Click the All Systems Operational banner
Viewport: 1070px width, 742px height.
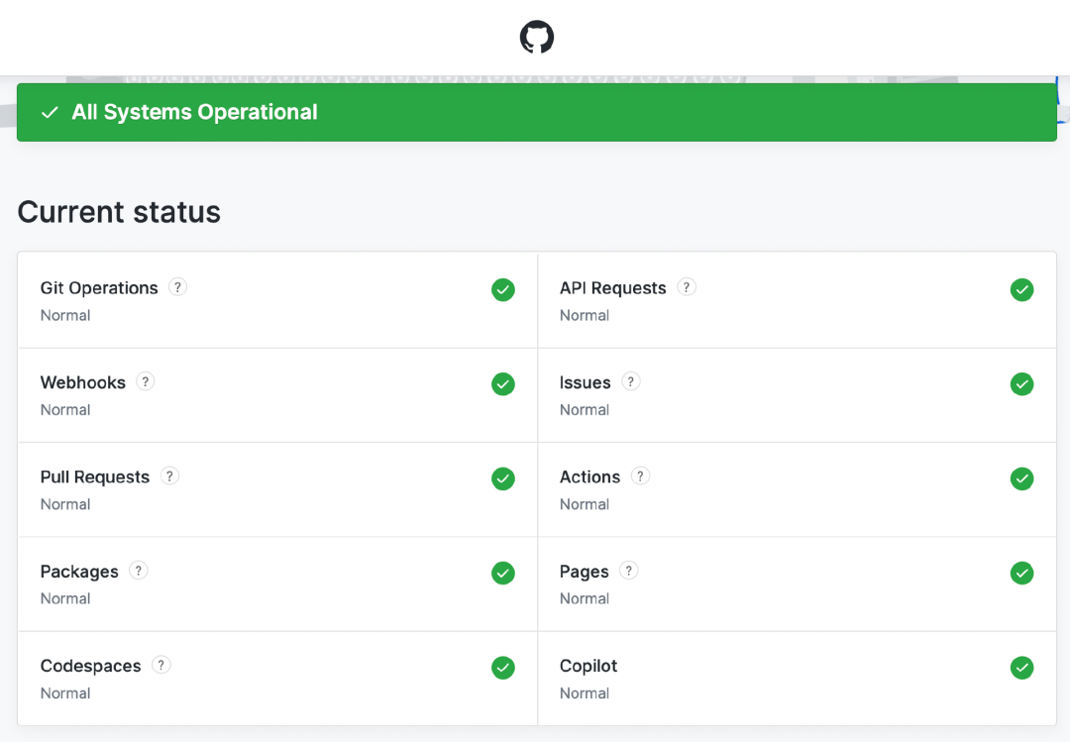pyautogui.click(x=535, y=112)
